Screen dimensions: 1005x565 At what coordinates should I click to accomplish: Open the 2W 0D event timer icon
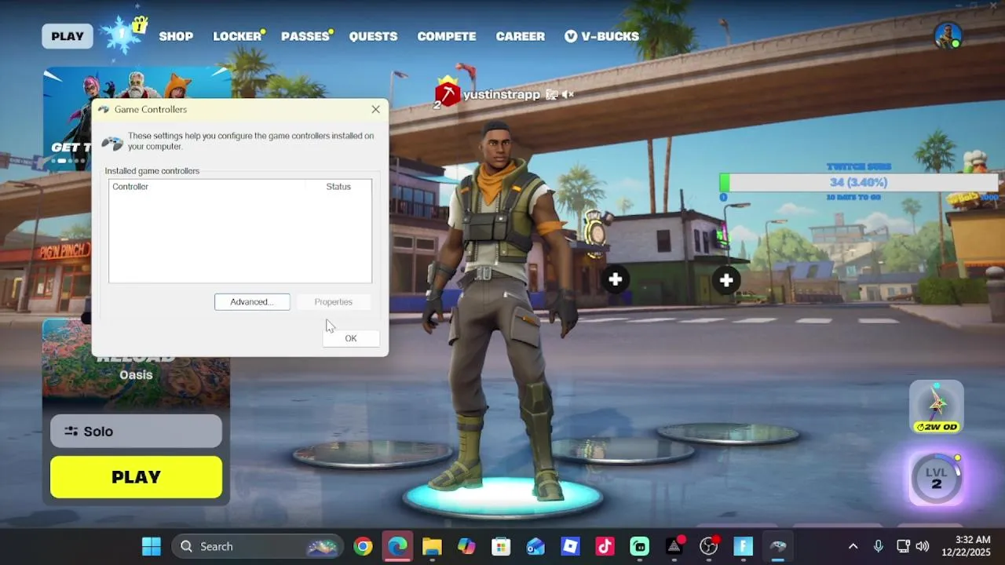(936, 406)
